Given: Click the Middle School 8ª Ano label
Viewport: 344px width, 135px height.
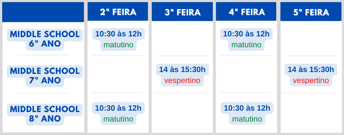Looking at the screenshot, I should tap(45, 114).
